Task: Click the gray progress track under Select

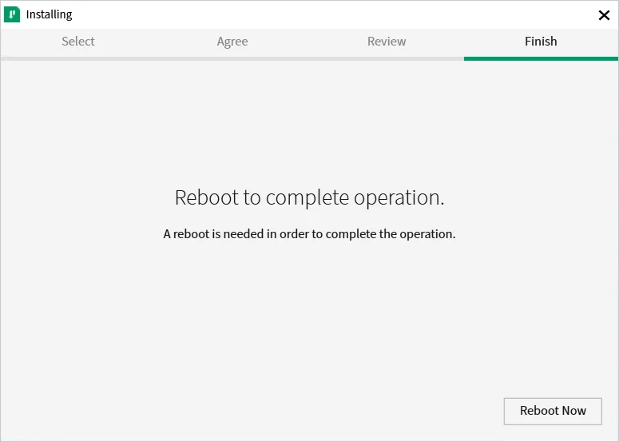Action: click(x=78, y=58)
